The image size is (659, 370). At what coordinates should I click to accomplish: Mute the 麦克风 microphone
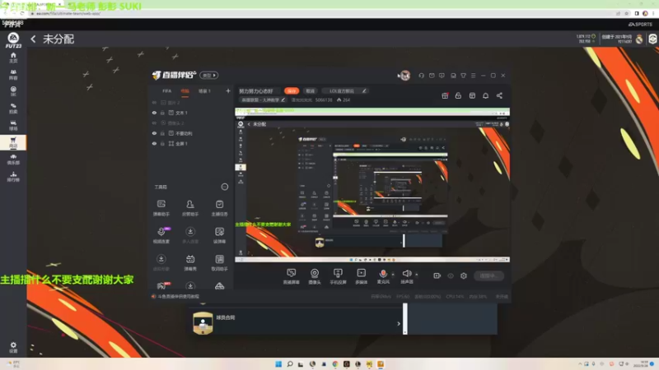pyautogui.click(x=383, y=274)
